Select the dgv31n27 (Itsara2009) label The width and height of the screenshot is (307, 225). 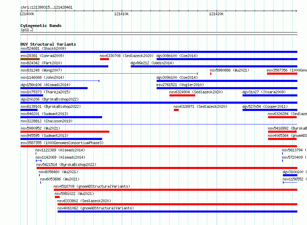tap(264, 92)
